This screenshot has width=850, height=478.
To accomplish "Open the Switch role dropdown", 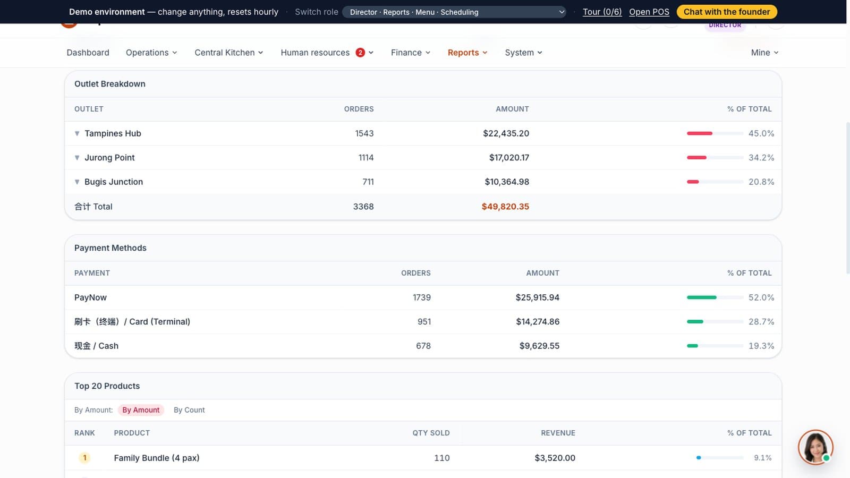I will coord(455,12).
